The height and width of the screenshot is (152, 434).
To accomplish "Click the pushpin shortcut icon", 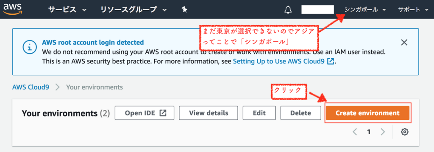I will [x=185, y=10].
